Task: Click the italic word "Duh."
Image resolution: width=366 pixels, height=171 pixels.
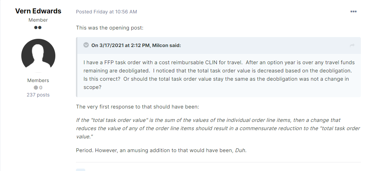Action: click(x=241, y=150)
